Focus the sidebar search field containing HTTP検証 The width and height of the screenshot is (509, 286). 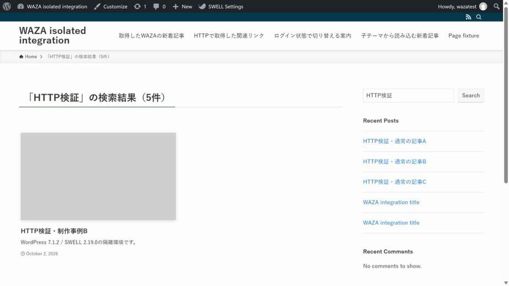click(408, 95)
